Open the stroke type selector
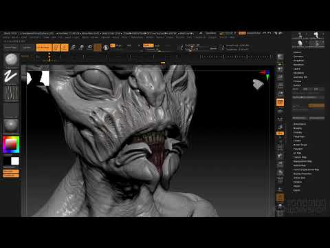Screen dimensions: 330x248 11,76
